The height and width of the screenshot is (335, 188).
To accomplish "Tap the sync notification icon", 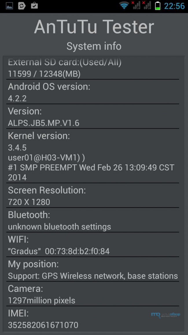I will pos(22,6).
